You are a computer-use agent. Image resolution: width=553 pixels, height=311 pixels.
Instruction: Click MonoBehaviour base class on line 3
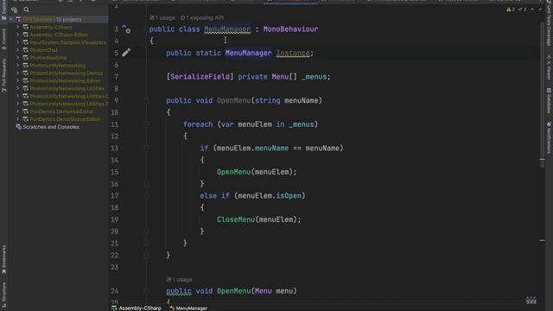[x=290, y=29]
